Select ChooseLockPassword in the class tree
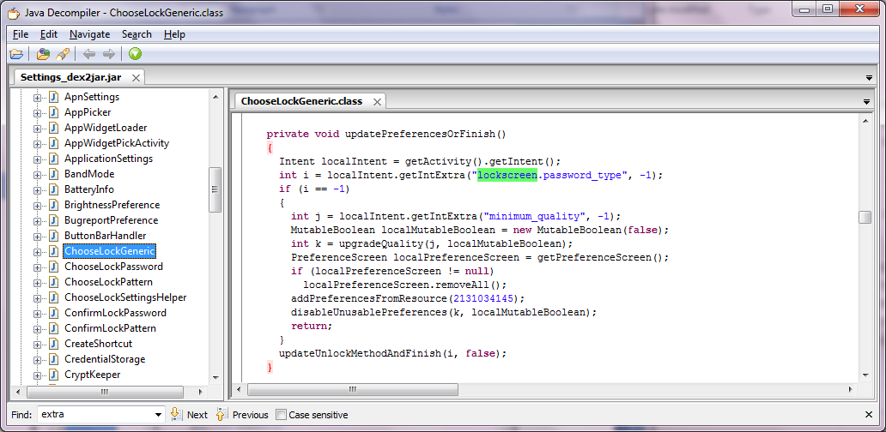Screen dimensions: 886x432 click(x=113, y=267)
